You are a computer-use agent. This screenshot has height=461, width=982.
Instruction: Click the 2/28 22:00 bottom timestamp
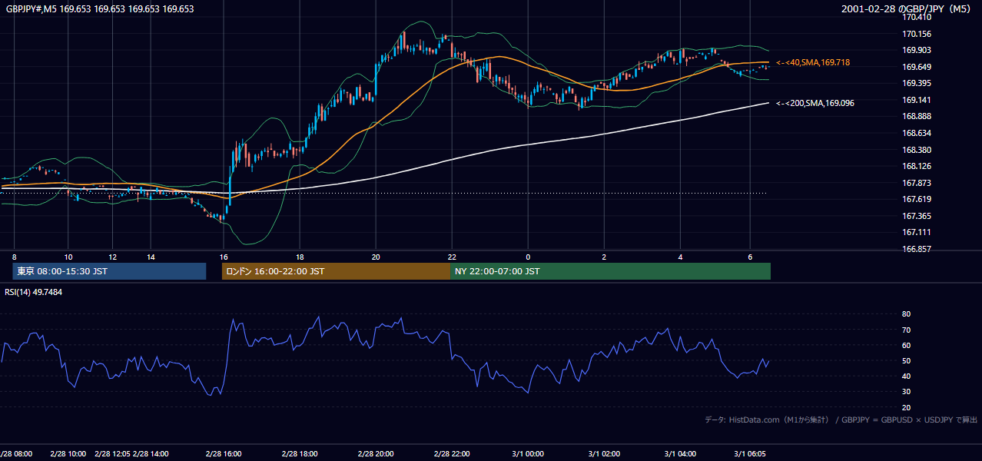click(x=452, y=454)
